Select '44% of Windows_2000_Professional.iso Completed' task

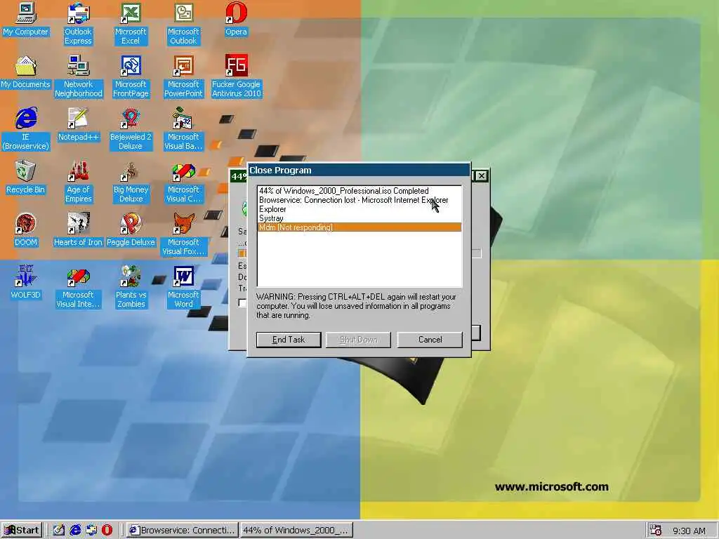coord(359,191)
